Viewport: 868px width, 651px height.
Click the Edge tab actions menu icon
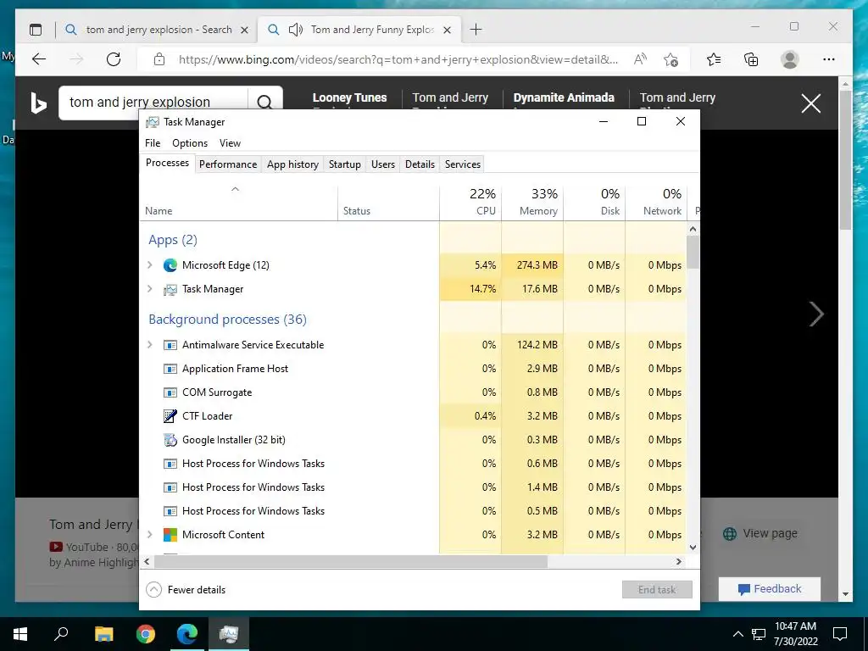[36, 30]
